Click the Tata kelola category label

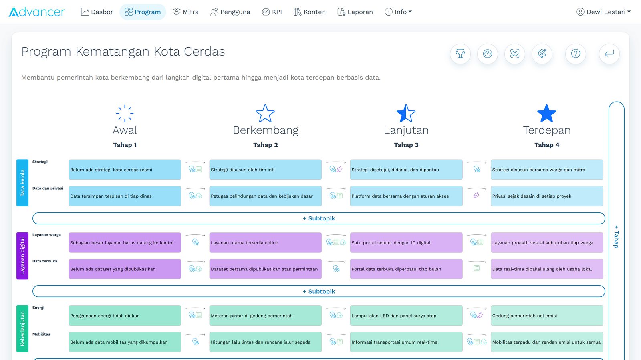[22, 183]
